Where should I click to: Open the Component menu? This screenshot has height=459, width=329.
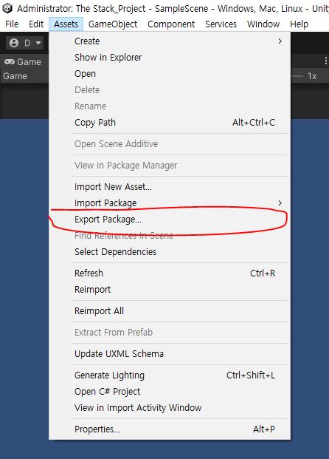171,24
